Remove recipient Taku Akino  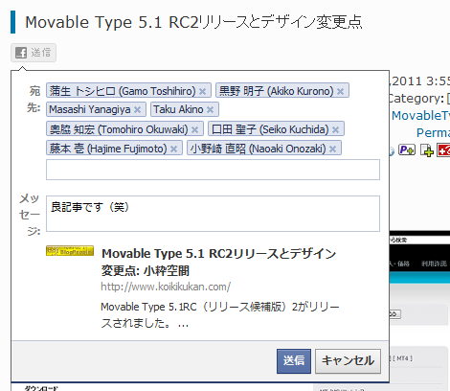[210, 110]
